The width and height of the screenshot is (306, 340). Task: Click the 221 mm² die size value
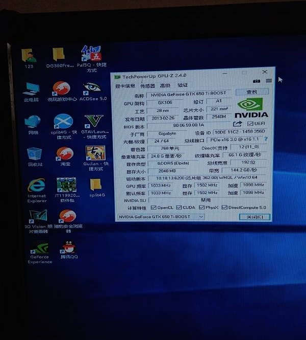click(219, 109)
